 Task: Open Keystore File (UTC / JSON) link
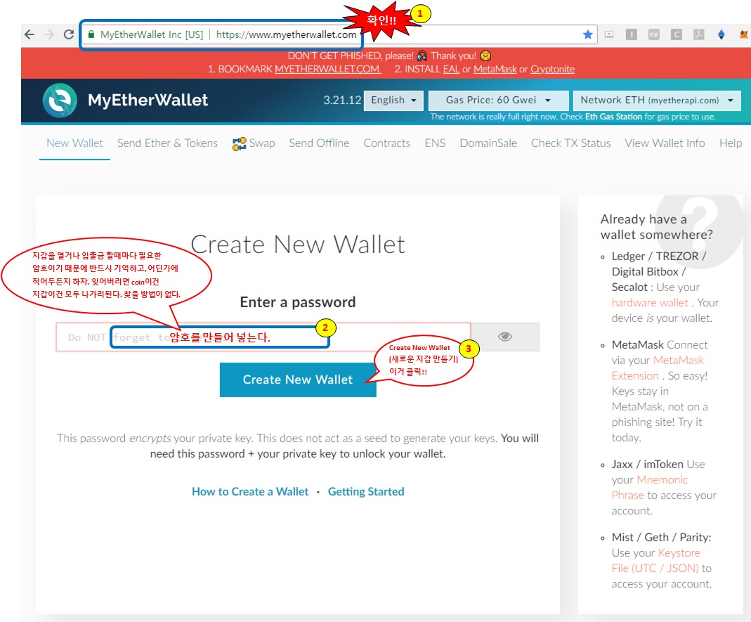click(x=655, y=561)
